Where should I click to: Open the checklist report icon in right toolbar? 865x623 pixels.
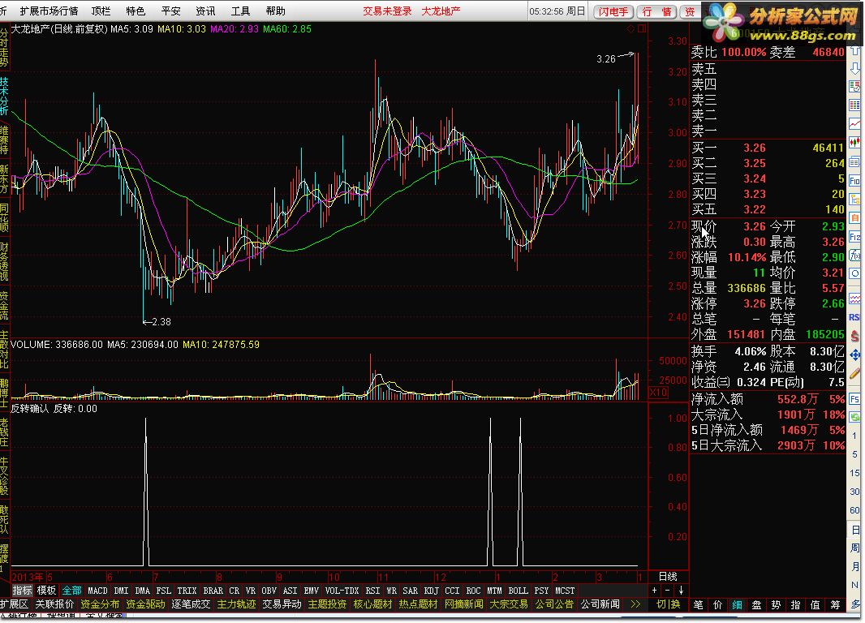click(x=854, y=87)
